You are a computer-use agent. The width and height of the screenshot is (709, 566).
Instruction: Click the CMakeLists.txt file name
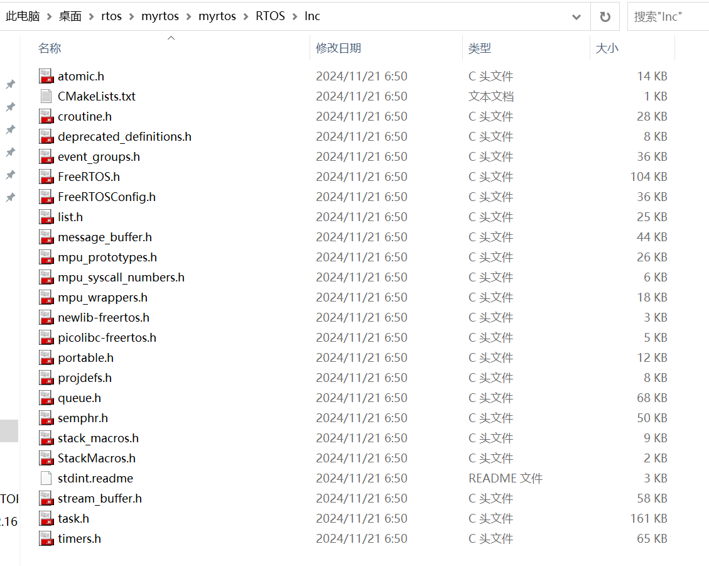pos(96,96)
